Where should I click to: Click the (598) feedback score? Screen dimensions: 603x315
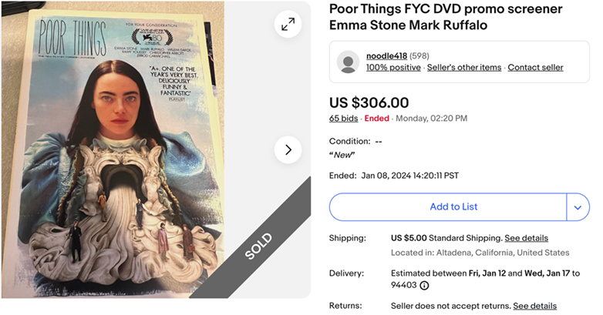pos(419,55)
